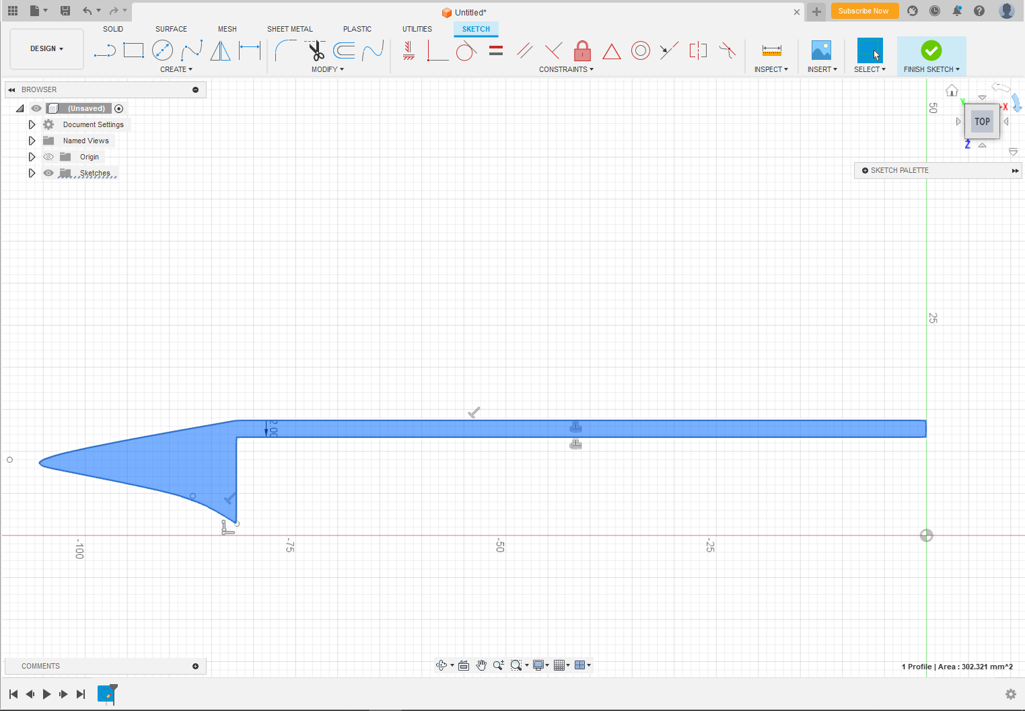Select the Offset modify tool
This screenshot has width=1025, height=711.
coord(344,50)
